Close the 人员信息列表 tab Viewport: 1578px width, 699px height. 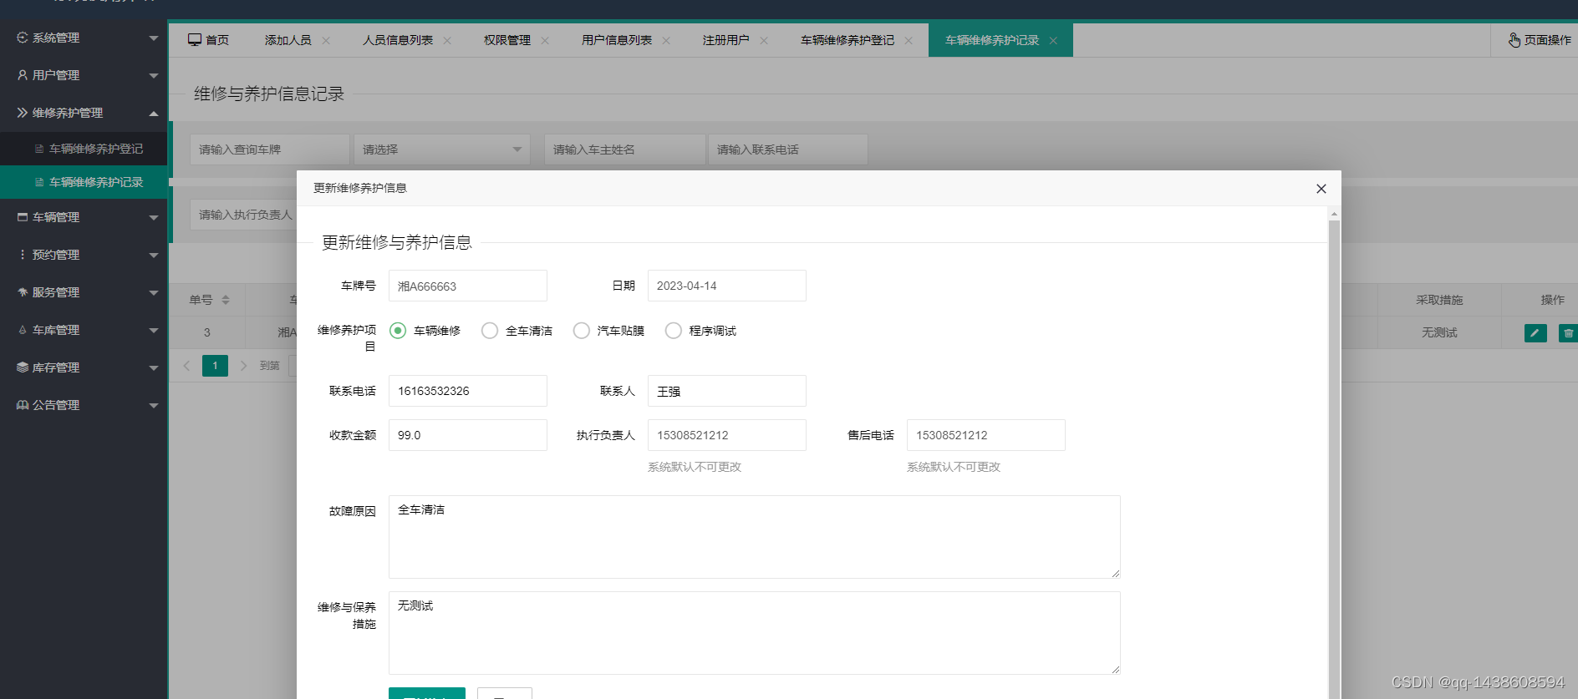447,40
